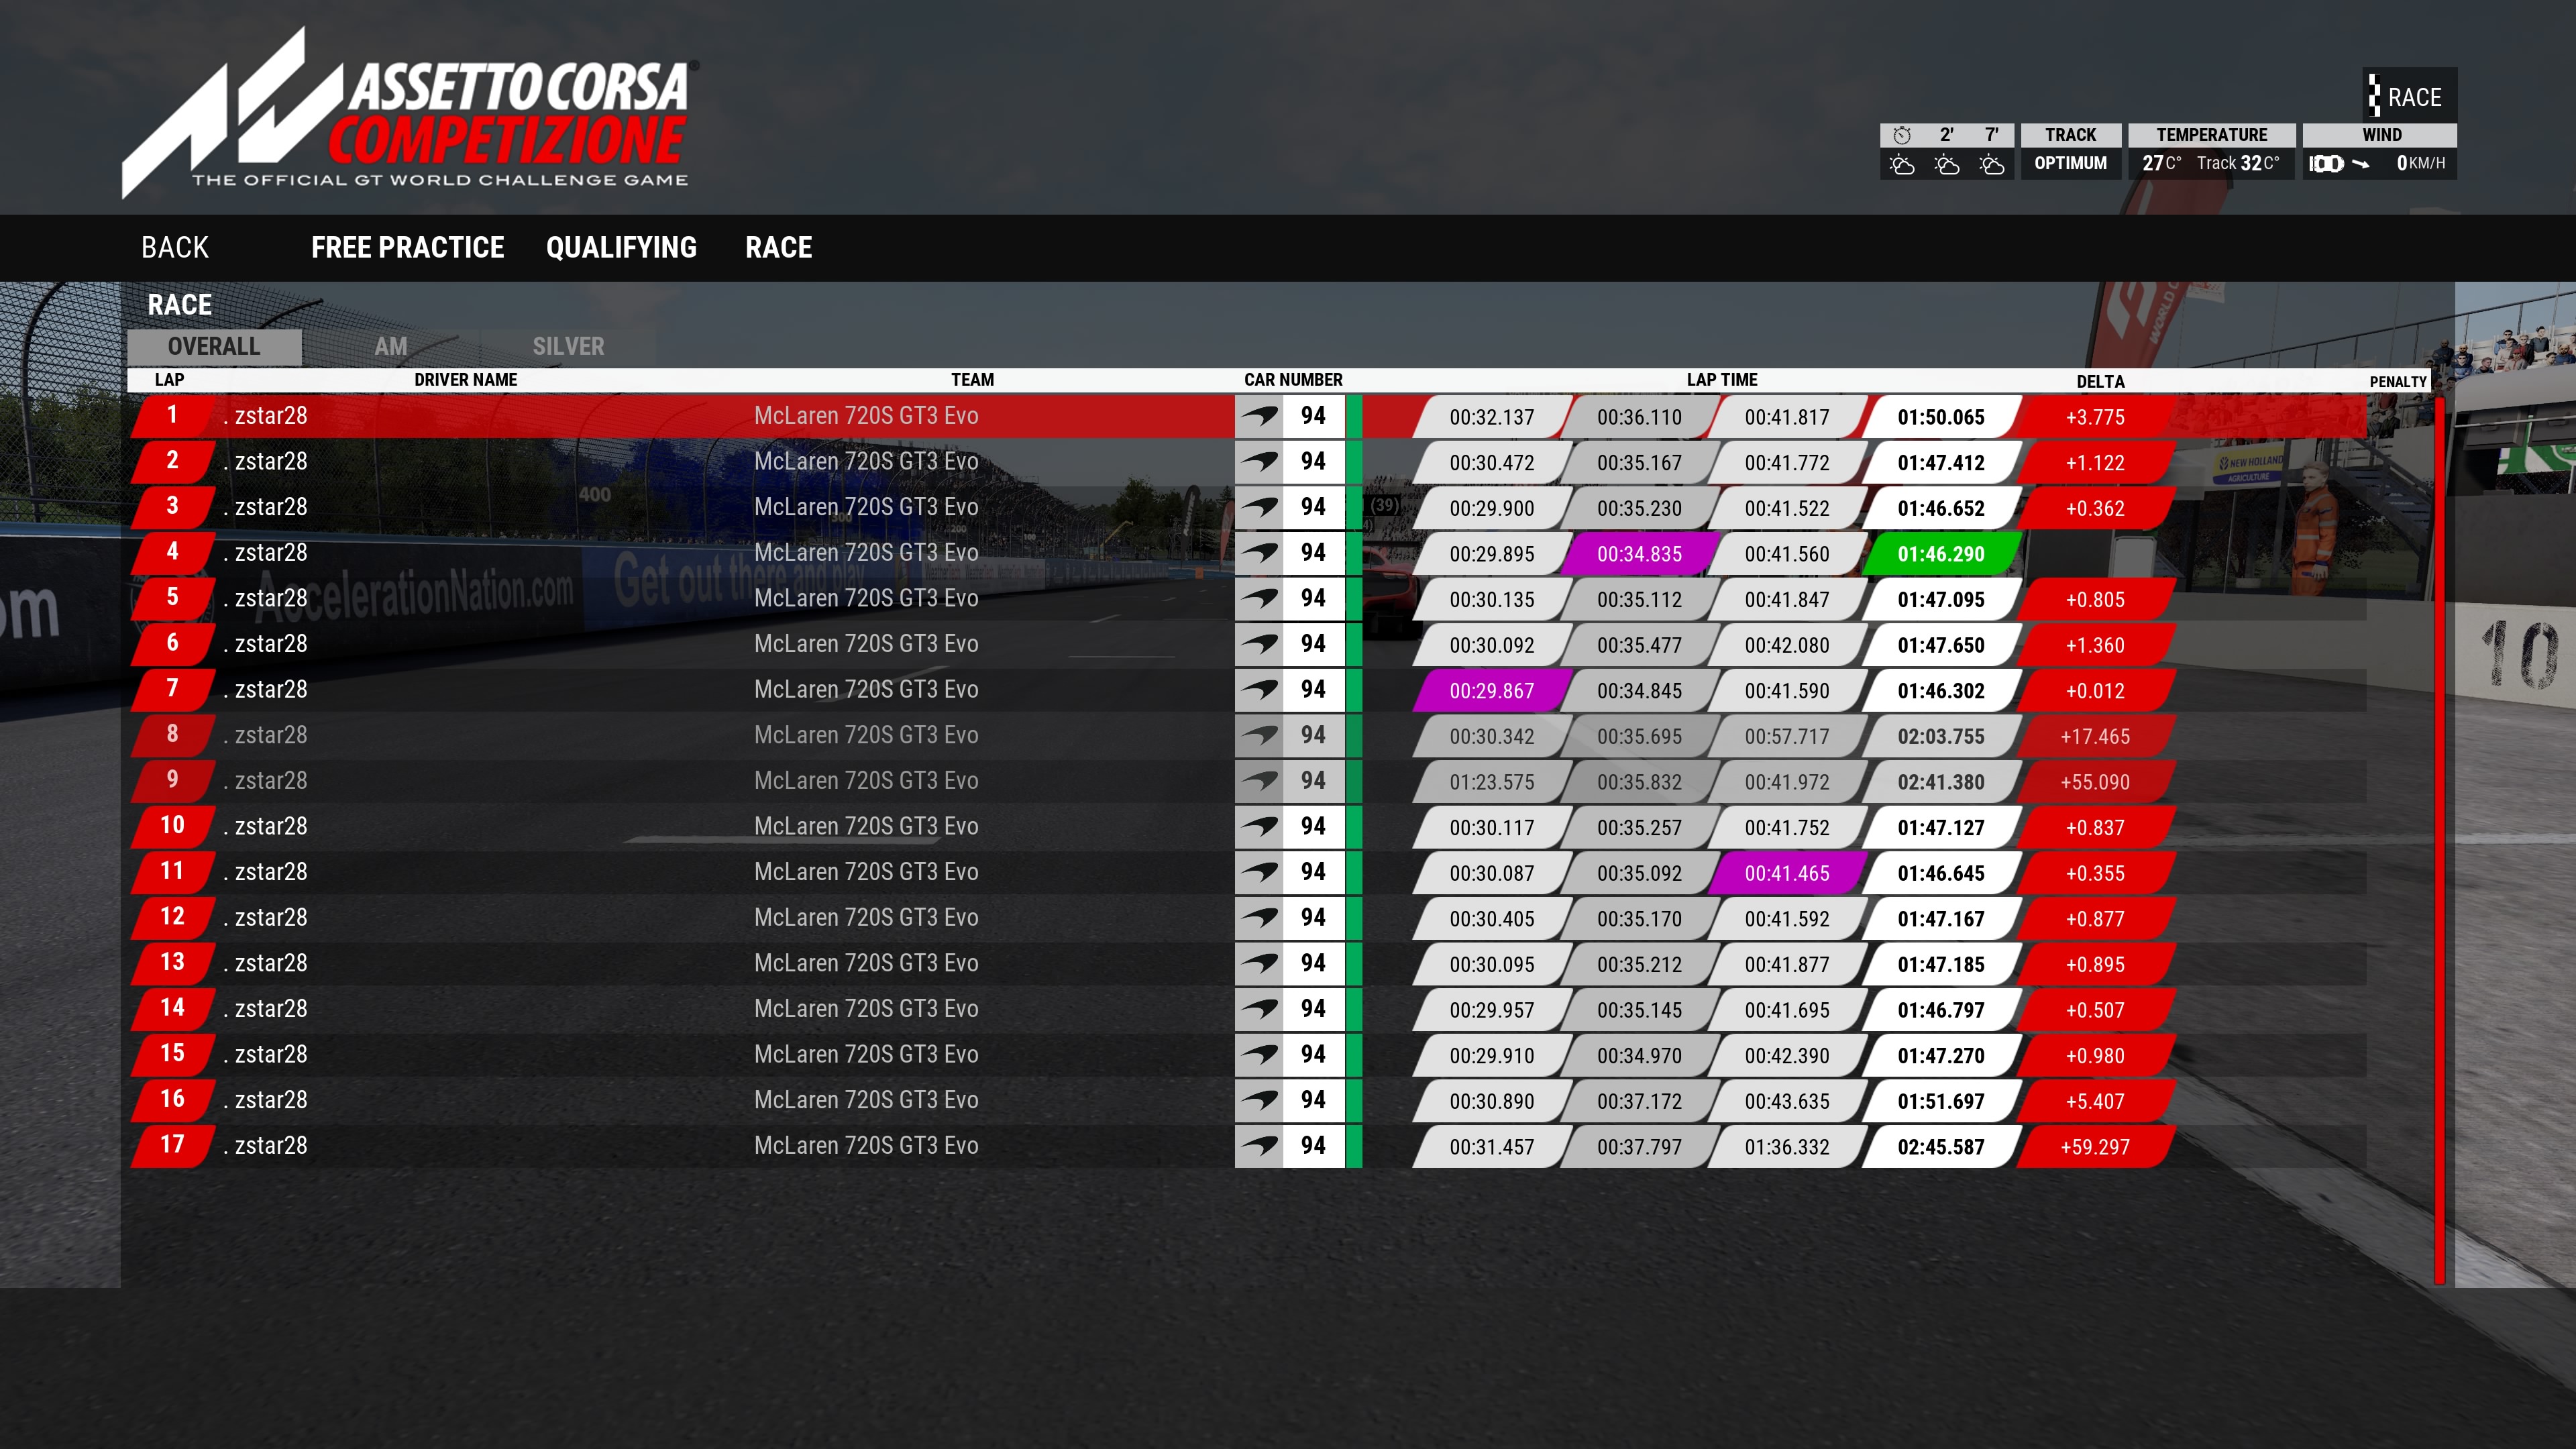Click the McLaren logo on lap 17 row

tap(1260, 1146)
